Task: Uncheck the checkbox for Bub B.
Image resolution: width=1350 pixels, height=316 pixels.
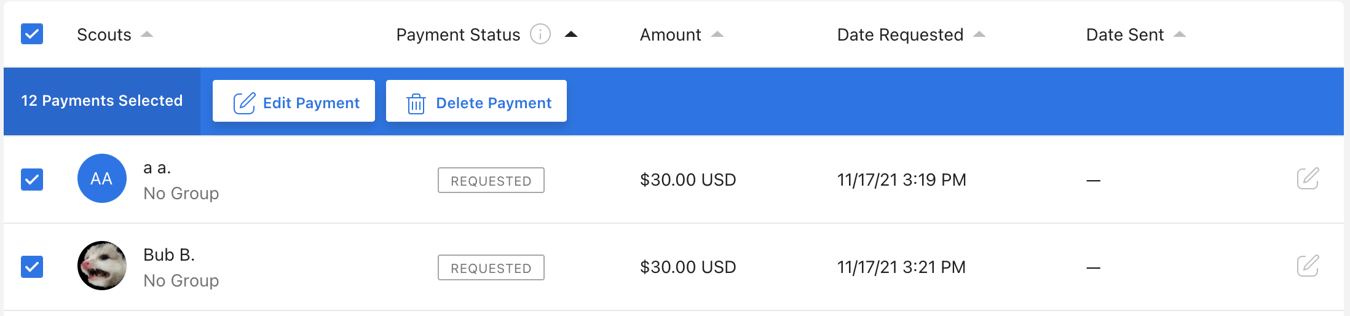Action: [32, 267]
